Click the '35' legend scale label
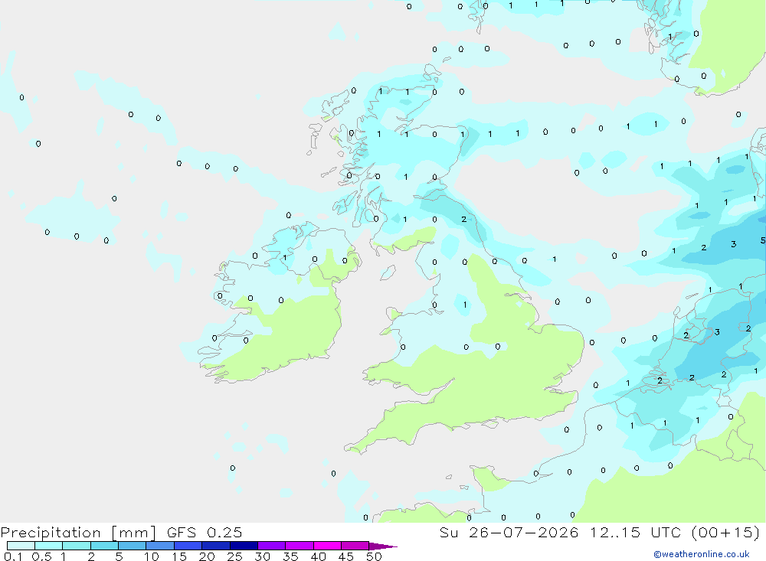The height and width of the screenshot is (561, 766). pos(290,556)
